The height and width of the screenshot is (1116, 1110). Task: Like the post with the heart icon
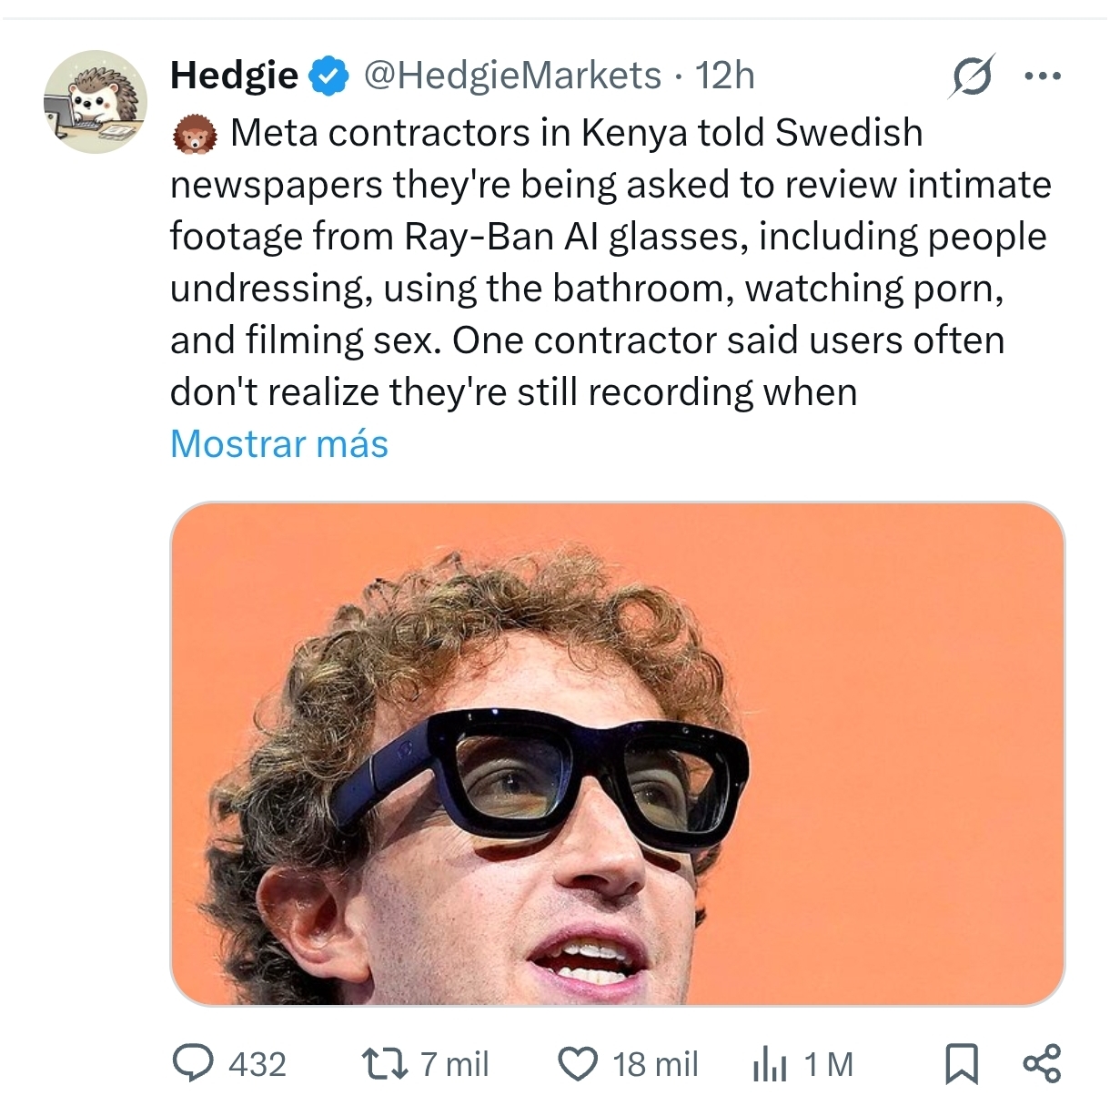(578, 1063)
